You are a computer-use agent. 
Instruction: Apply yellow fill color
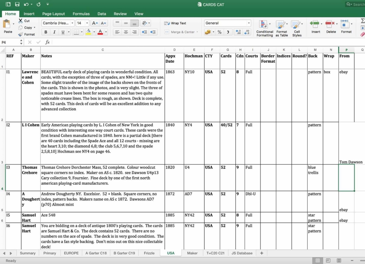89,32
